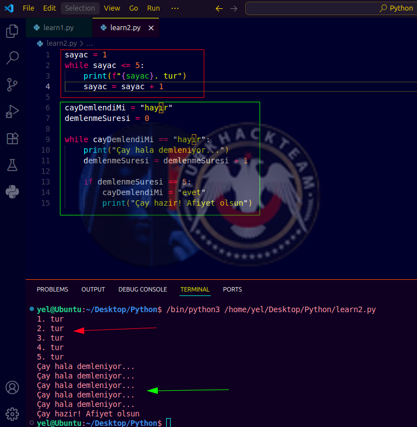Open the Accounts menu icon
417x427 pixels.
12,387
